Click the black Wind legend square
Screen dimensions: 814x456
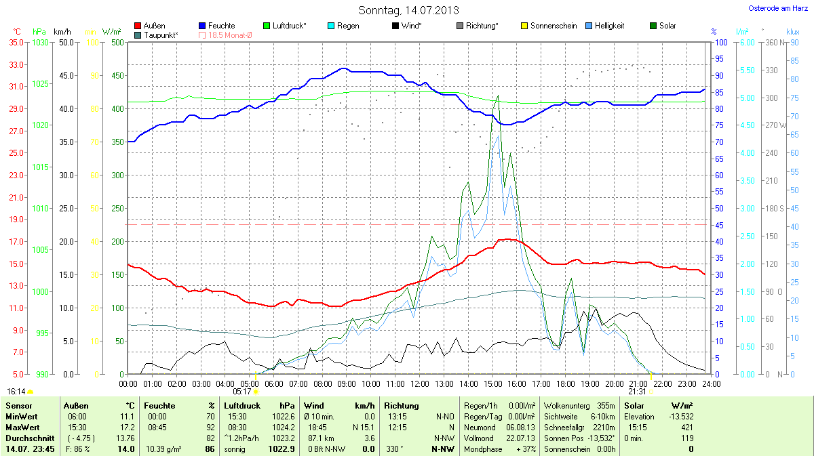tap(395, 26)
